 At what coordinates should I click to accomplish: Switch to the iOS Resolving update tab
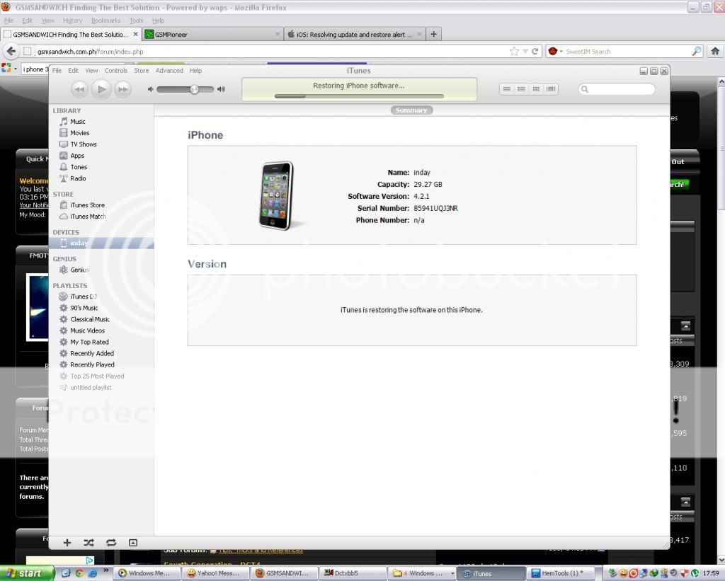point(355,34)
